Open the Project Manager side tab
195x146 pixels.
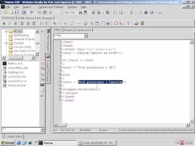click(48, 69)
